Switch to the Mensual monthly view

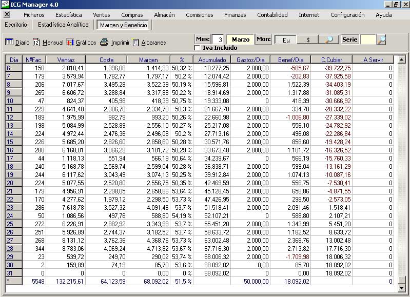click(48, 43)
